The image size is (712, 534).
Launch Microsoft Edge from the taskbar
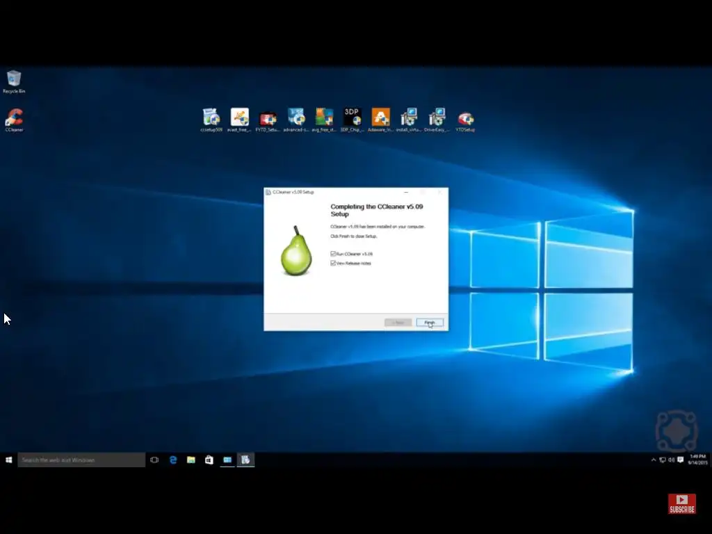click(x=173, y=460)
